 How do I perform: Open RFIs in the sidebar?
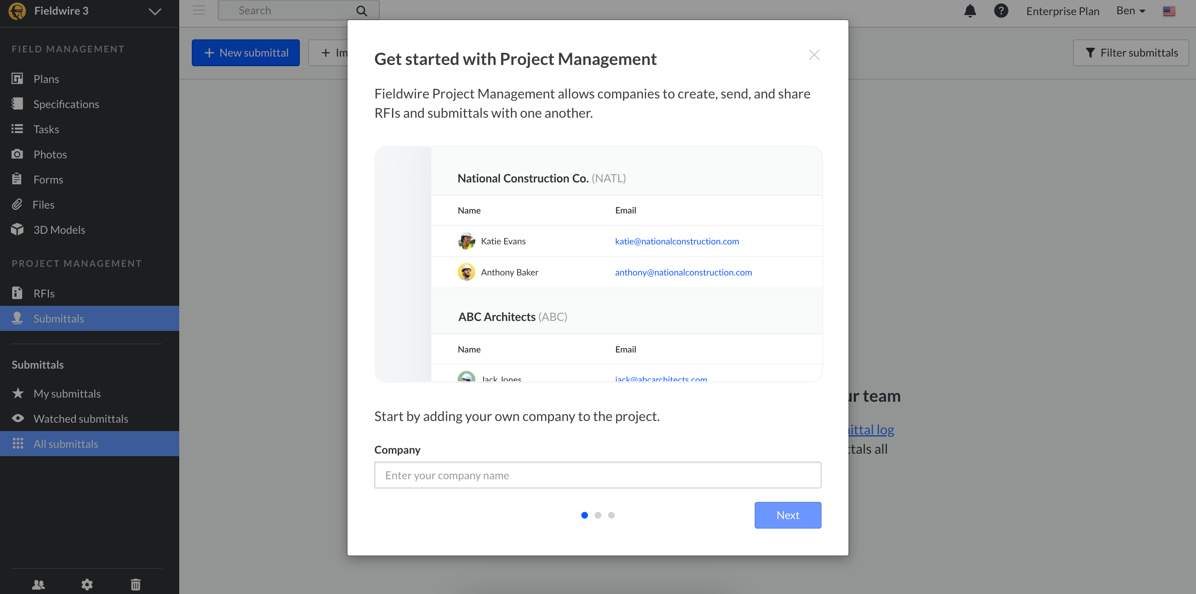(44, 294)
